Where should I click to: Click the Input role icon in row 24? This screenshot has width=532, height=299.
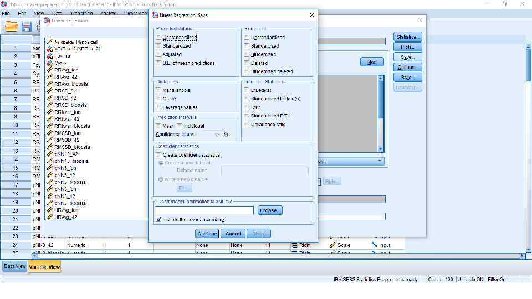coord(375,245)
